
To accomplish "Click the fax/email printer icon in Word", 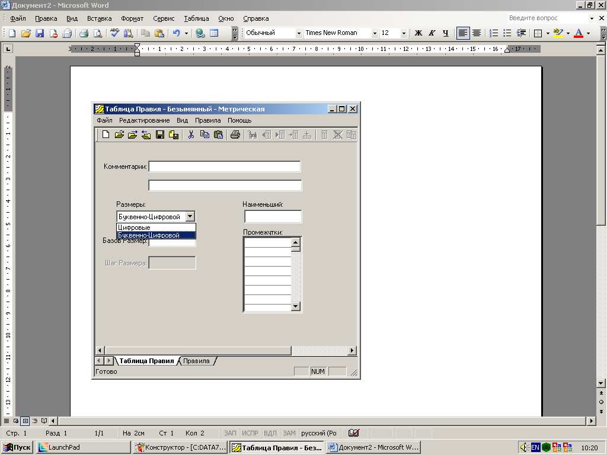I will click(67, 33).
